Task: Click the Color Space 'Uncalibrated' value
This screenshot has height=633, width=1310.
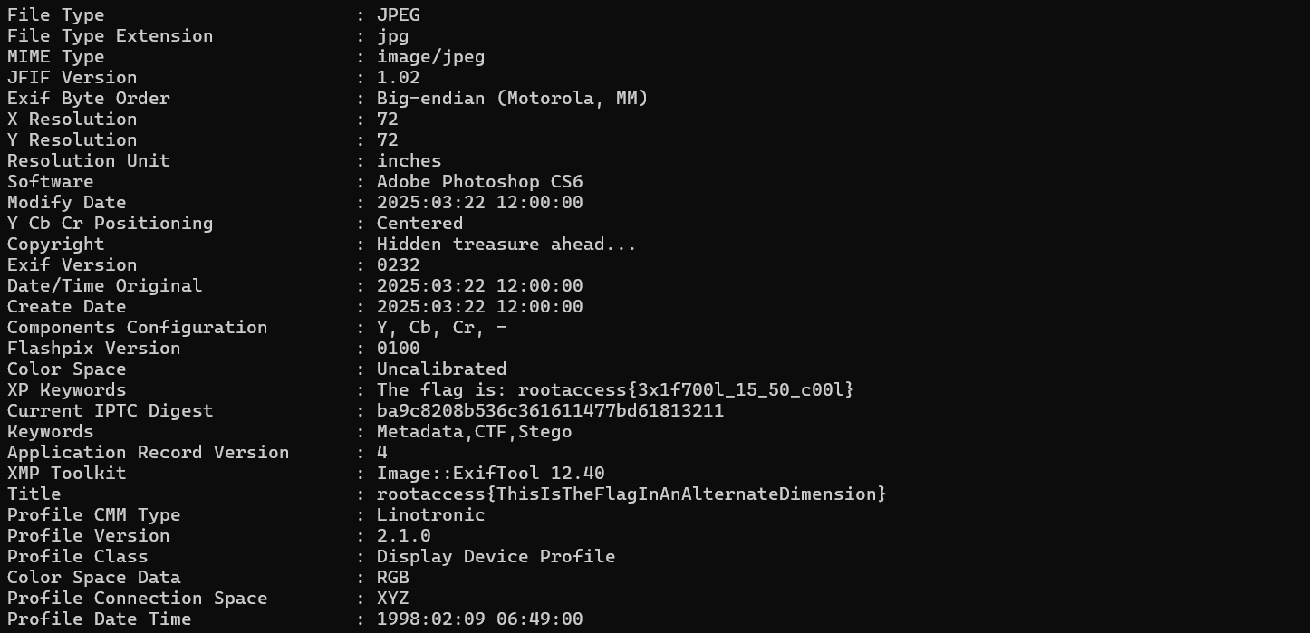Action: 441,369
